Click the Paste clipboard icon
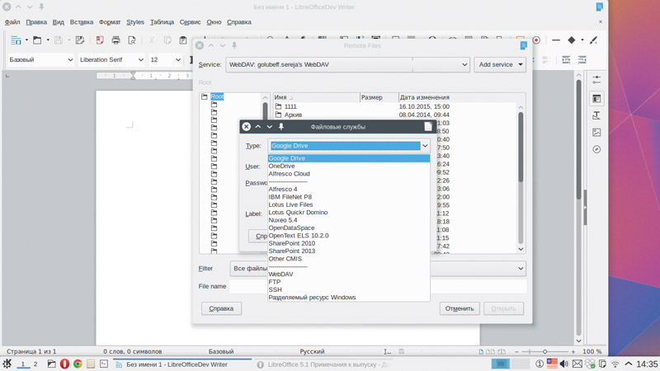Viewport: 660px width, 371px height. point(182,40)
